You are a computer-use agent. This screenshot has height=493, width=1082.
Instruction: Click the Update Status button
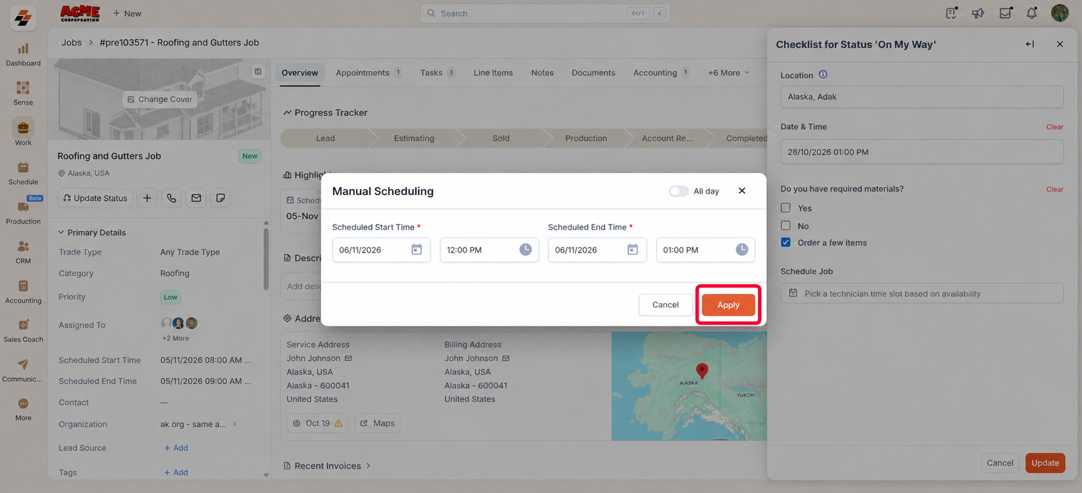(x=95, y=198)
